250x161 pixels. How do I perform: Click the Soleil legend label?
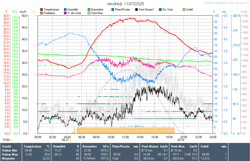point(189,10)
